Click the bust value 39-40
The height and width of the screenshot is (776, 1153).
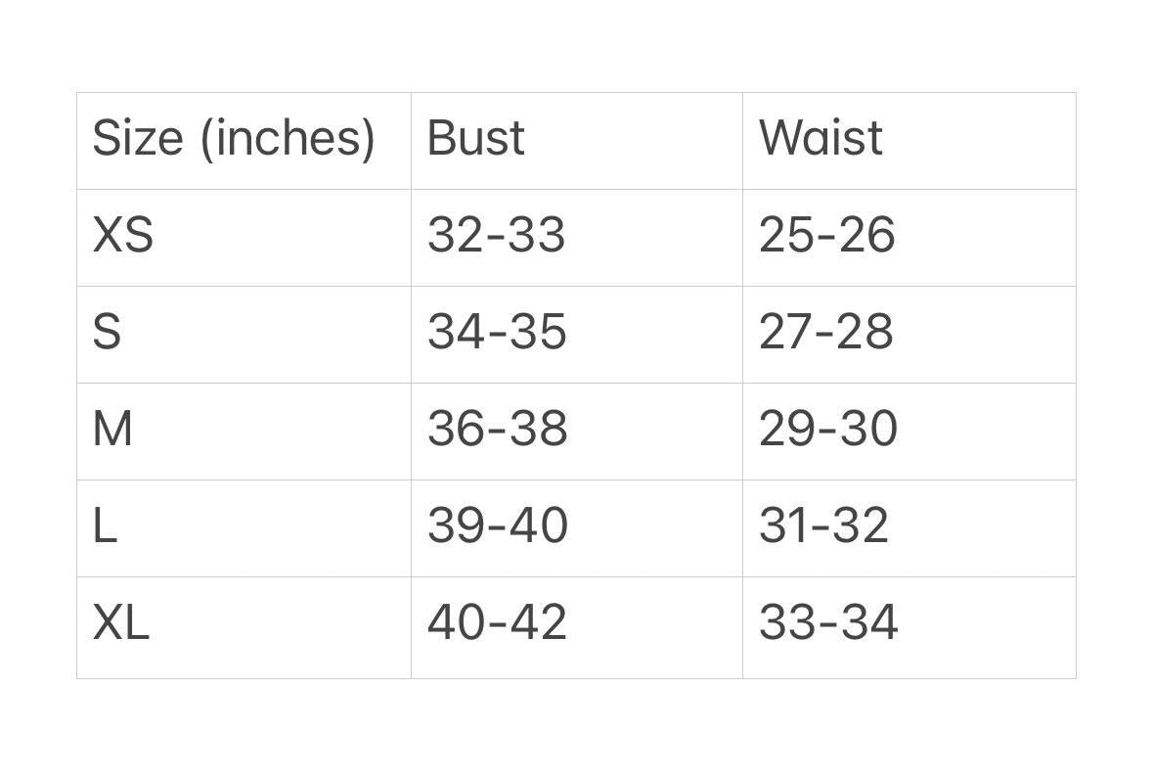tap(497, 526)
